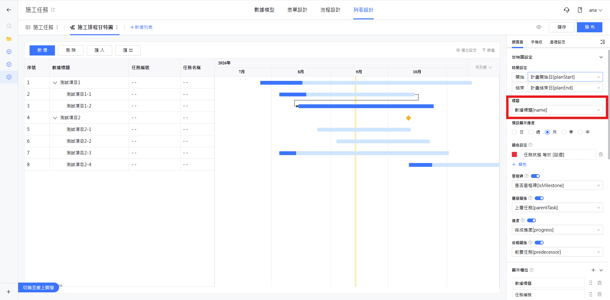Click help icon next to 層級關係
The height and width of the screenshot is (300, 610).
point(530,198)
